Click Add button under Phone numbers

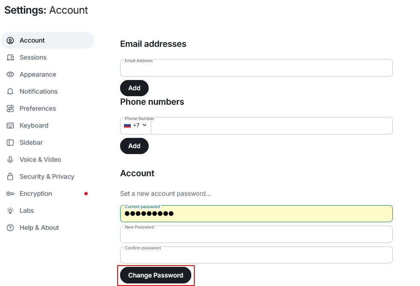pos(134,146)
